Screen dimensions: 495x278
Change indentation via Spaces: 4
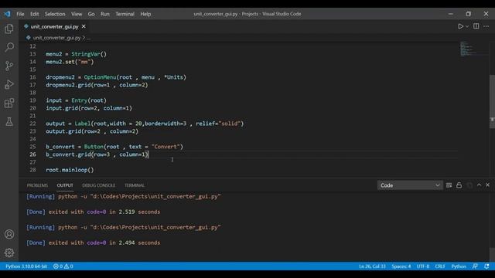[x=401, y=266]
